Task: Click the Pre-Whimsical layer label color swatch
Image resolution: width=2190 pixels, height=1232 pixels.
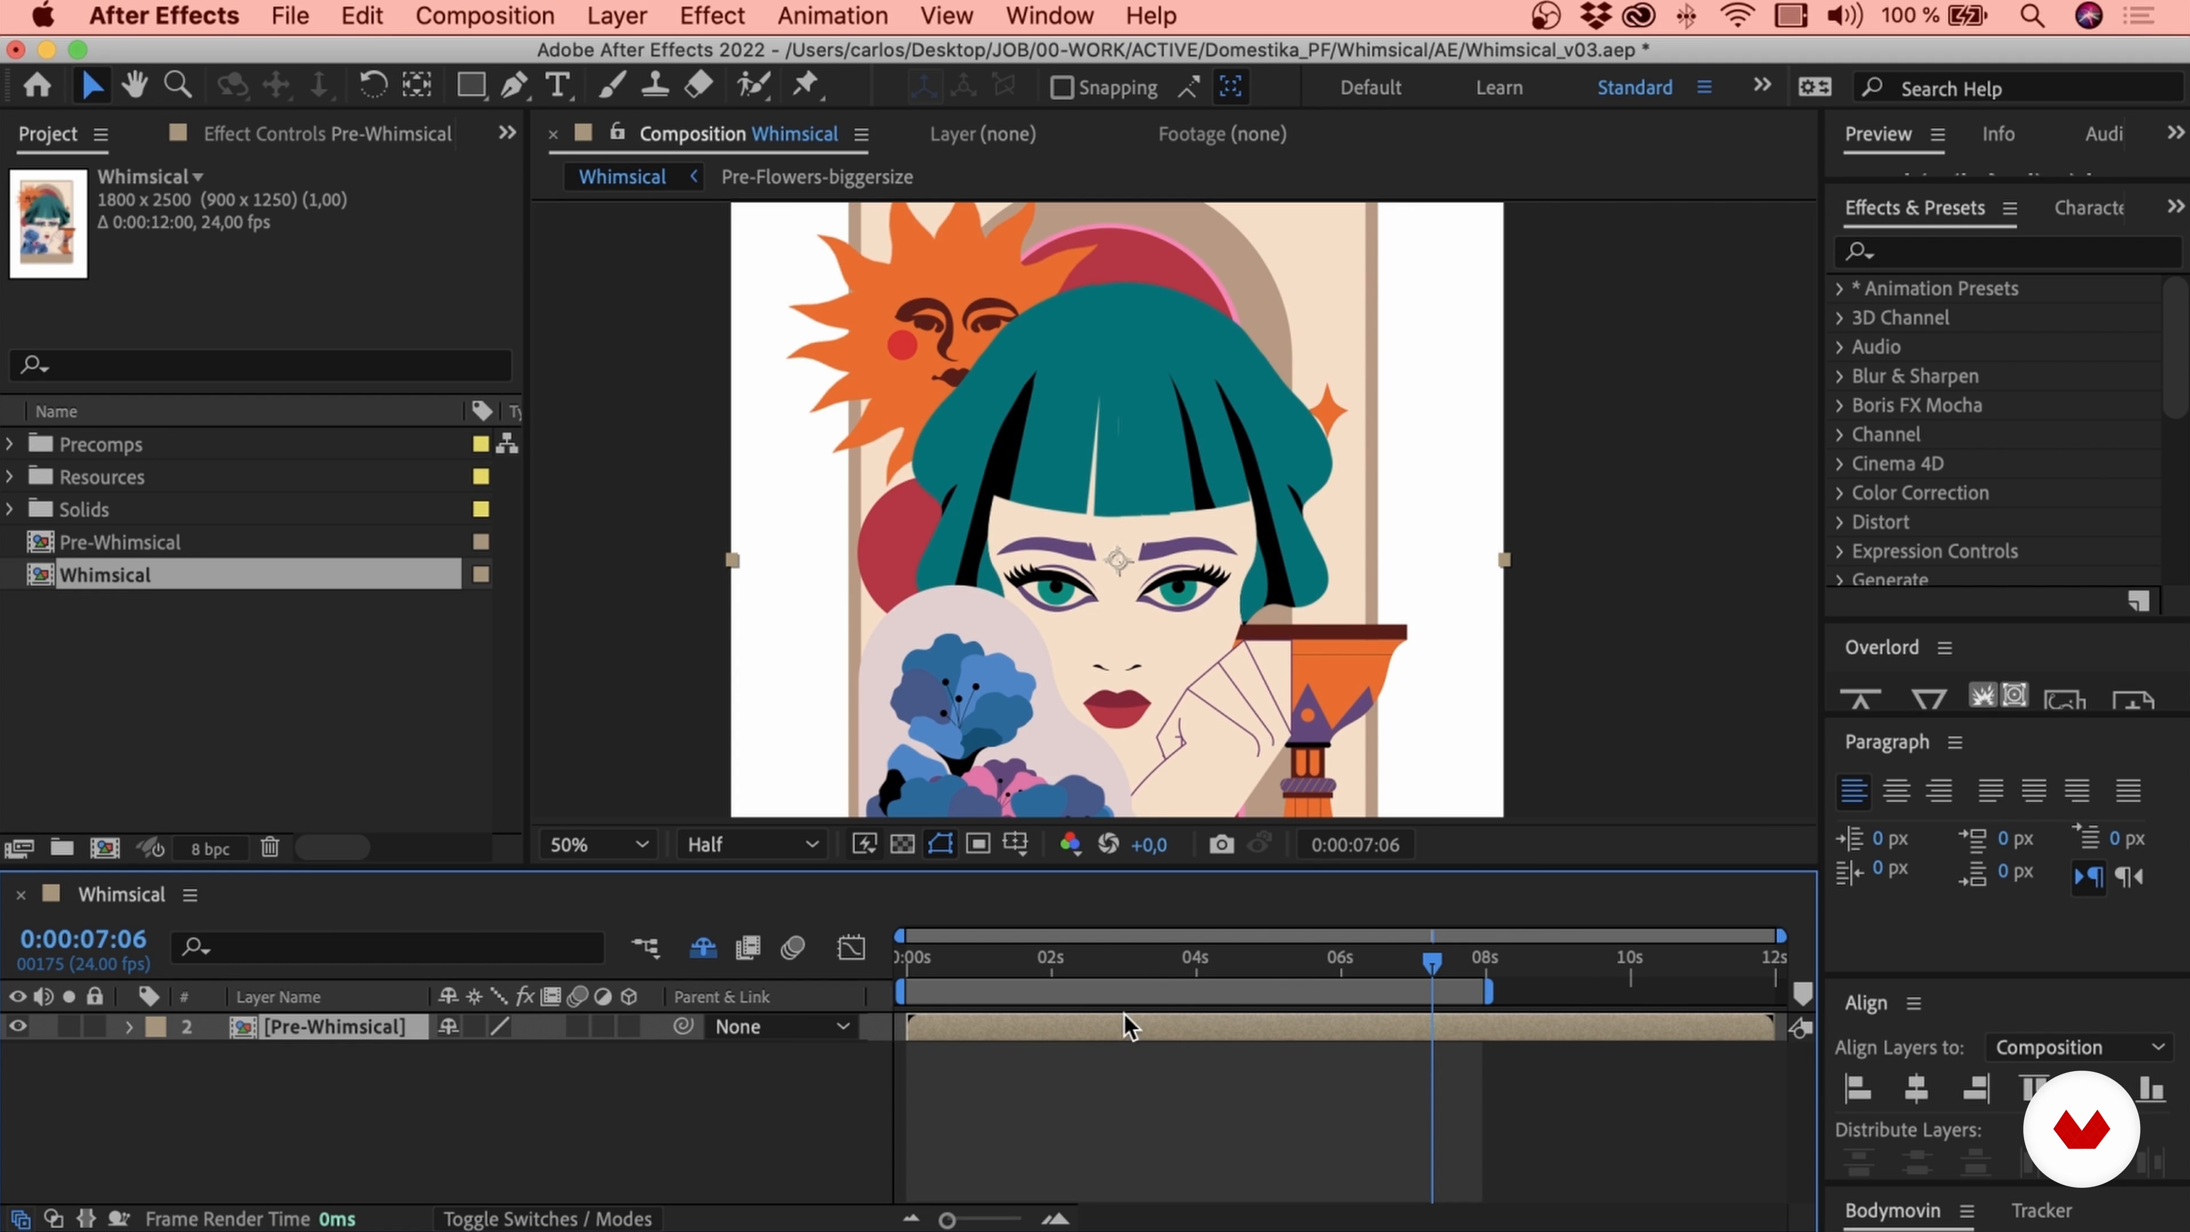Action: [x=156, y=1026]
